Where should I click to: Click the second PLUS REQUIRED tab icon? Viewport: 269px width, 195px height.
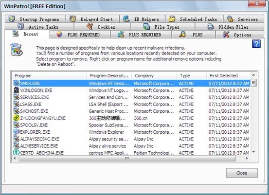click(x=121, y=35)
